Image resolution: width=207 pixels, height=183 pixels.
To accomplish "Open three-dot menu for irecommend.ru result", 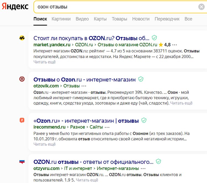I will click(107, 127).
